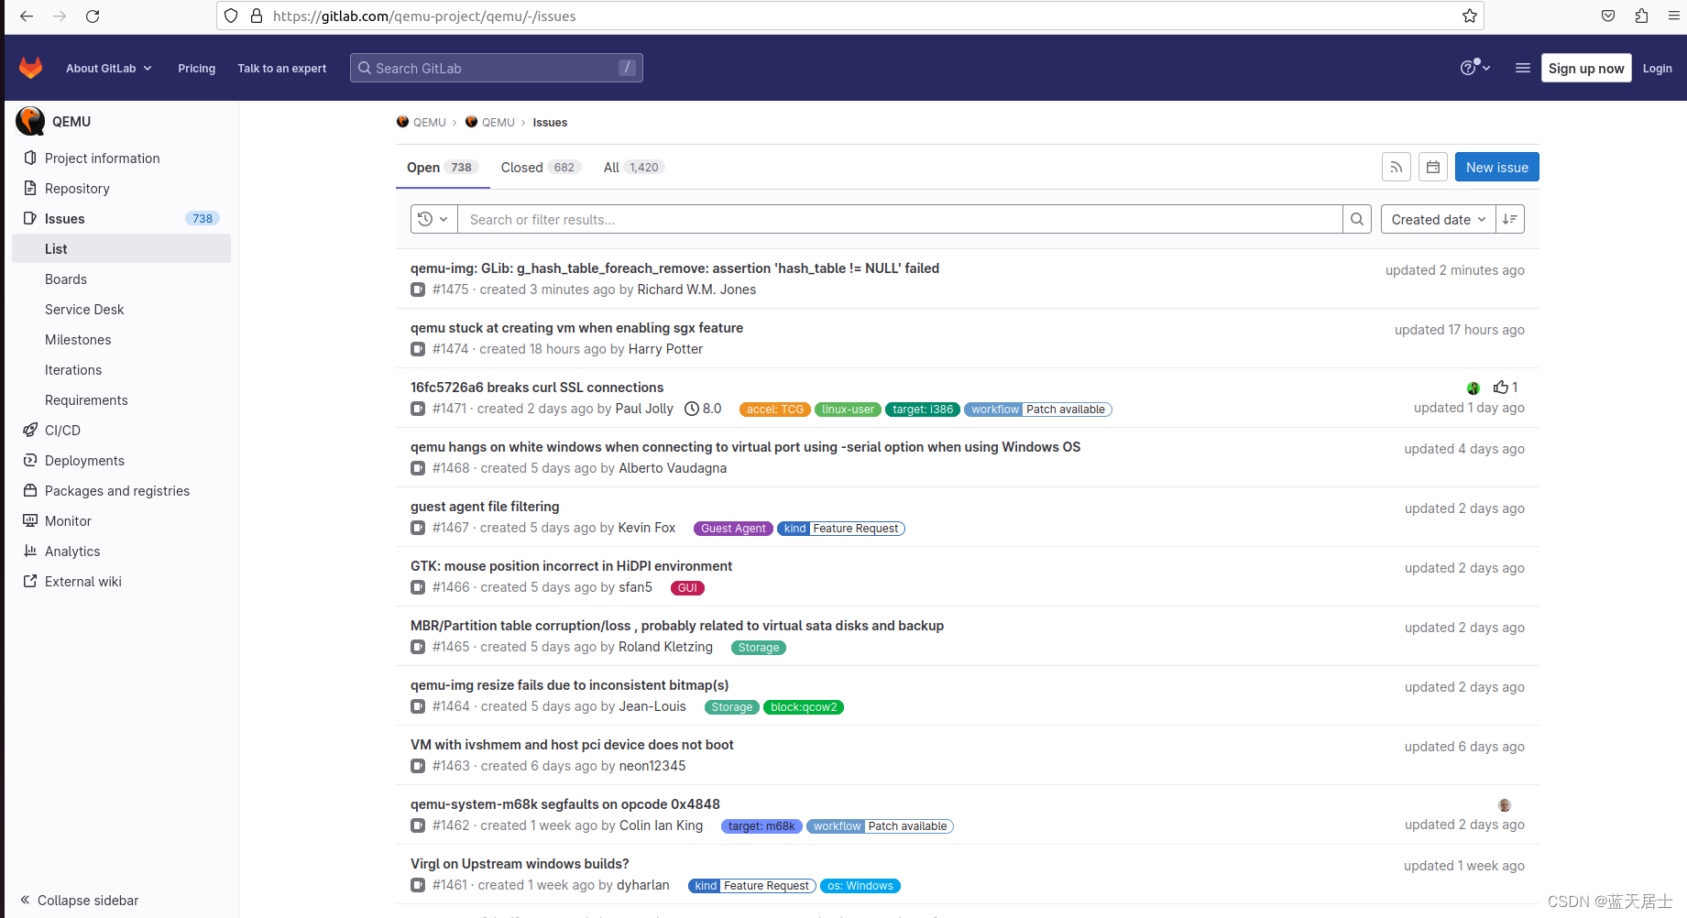
Task: Toggle sort direction icon
Action: pyautogui.click(x=1510, y=219)
